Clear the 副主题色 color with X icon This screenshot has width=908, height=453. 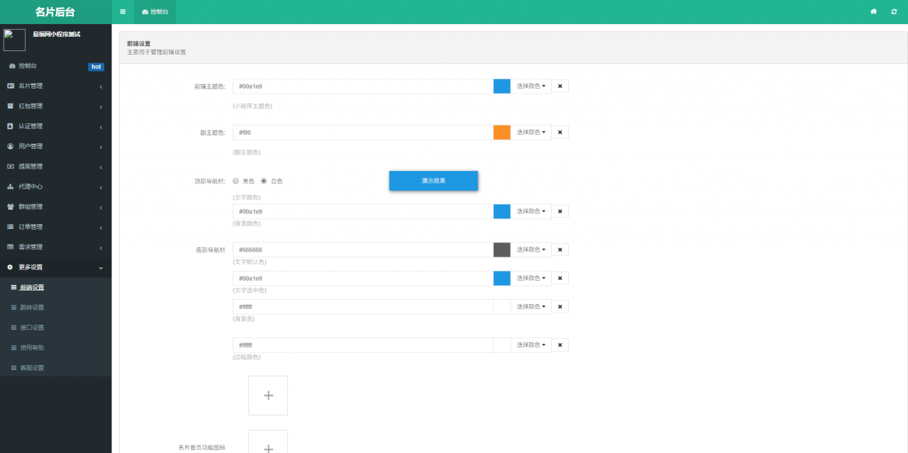[560, 132]
